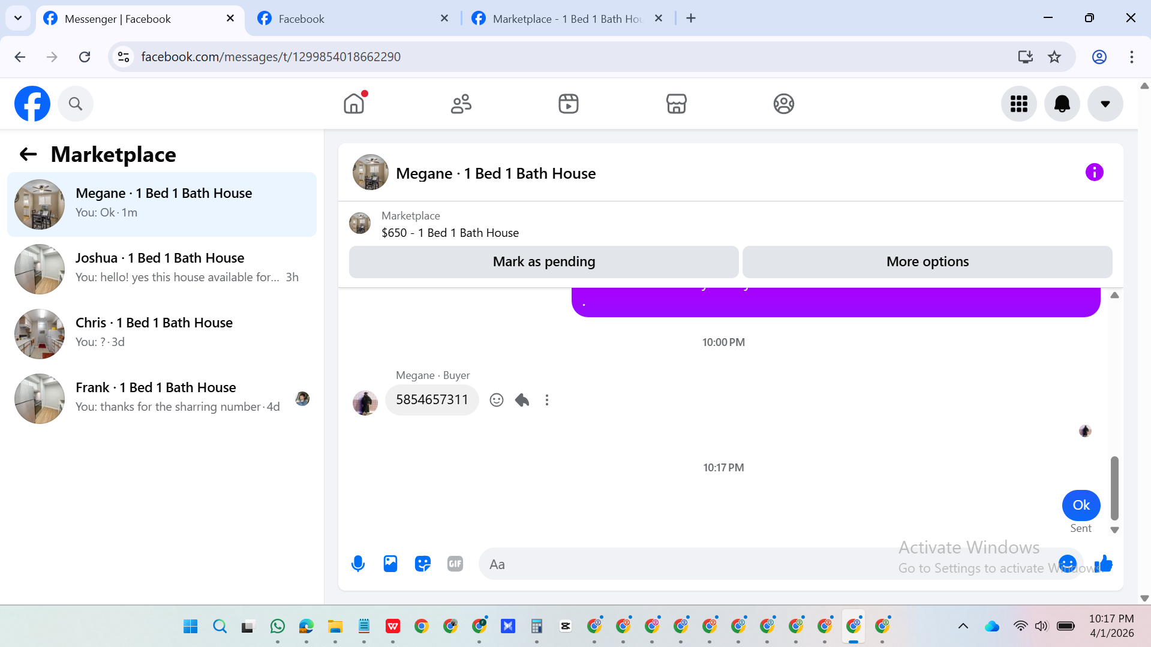This screenshot has height=647, width=1151.
Task: Reply to the 5854657311 message
Action: (522, 400)
